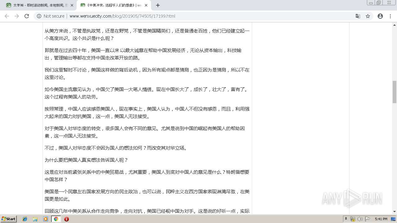
Task: Select the 《中美冲突,远超乎人们的想象》 tab
Action: [x=114, y=5]
